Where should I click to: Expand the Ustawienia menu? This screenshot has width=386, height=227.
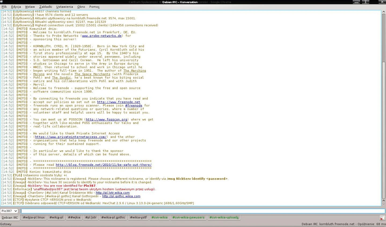pos(64,7)
